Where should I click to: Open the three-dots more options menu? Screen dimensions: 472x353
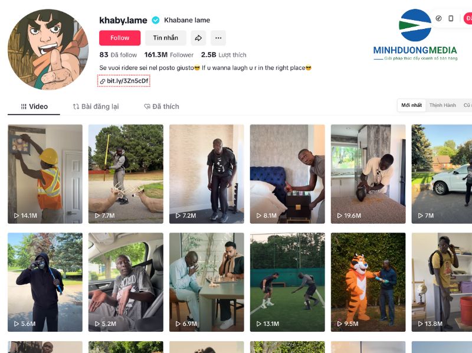pyautogui.click(x=218, y=38)
